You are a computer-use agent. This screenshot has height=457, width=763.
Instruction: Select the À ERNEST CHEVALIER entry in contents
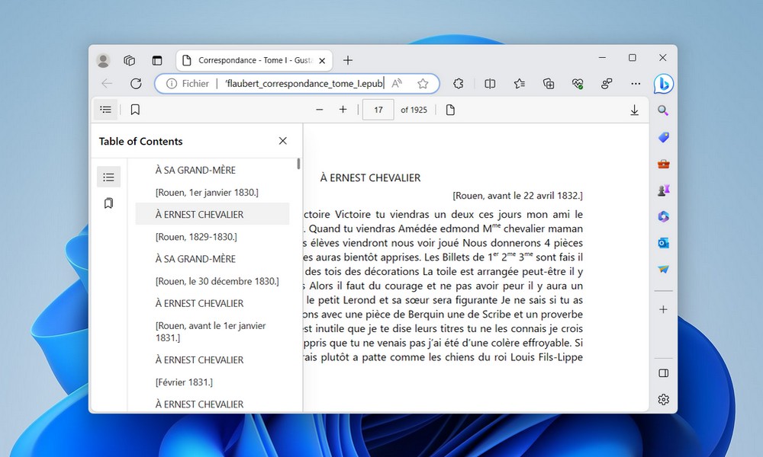click(198, 214)
